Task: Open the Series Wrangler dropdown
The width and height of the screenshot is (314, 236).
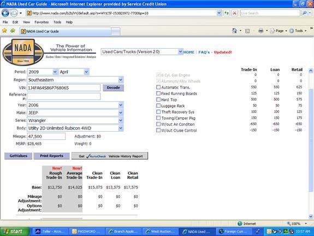Action: point(121,120)
